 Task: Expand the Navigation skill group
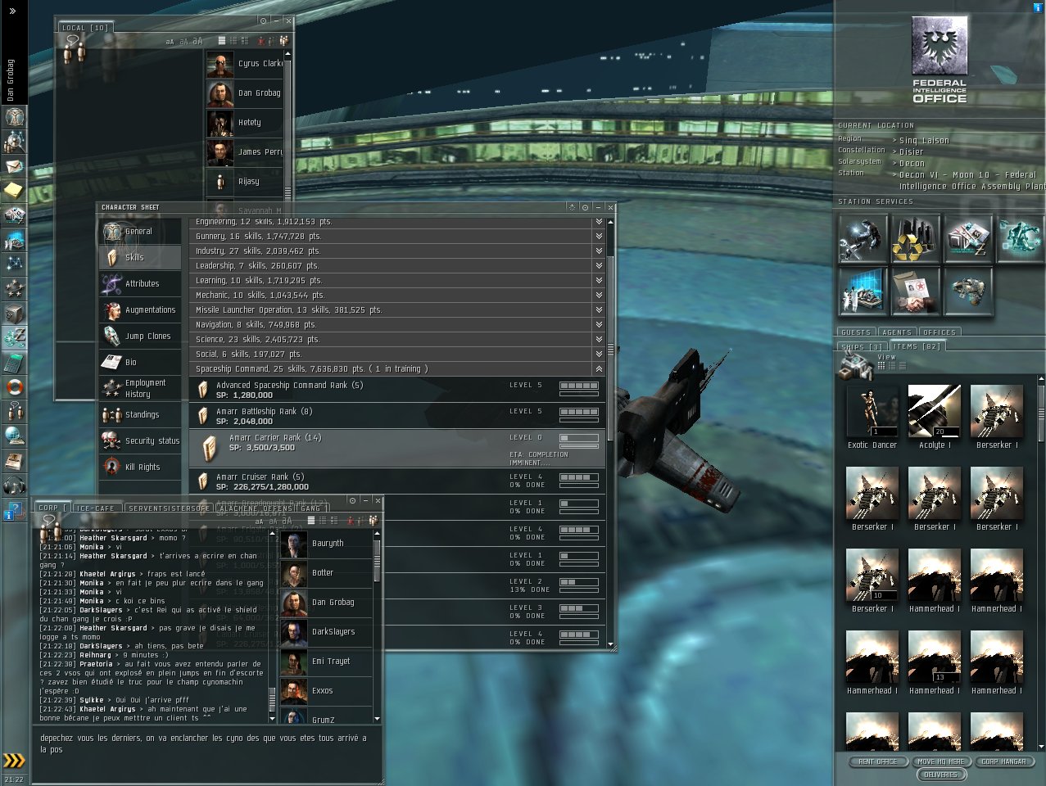point(599,324)
